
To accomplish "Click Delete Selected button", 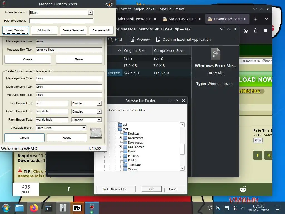I will (73, 30).
